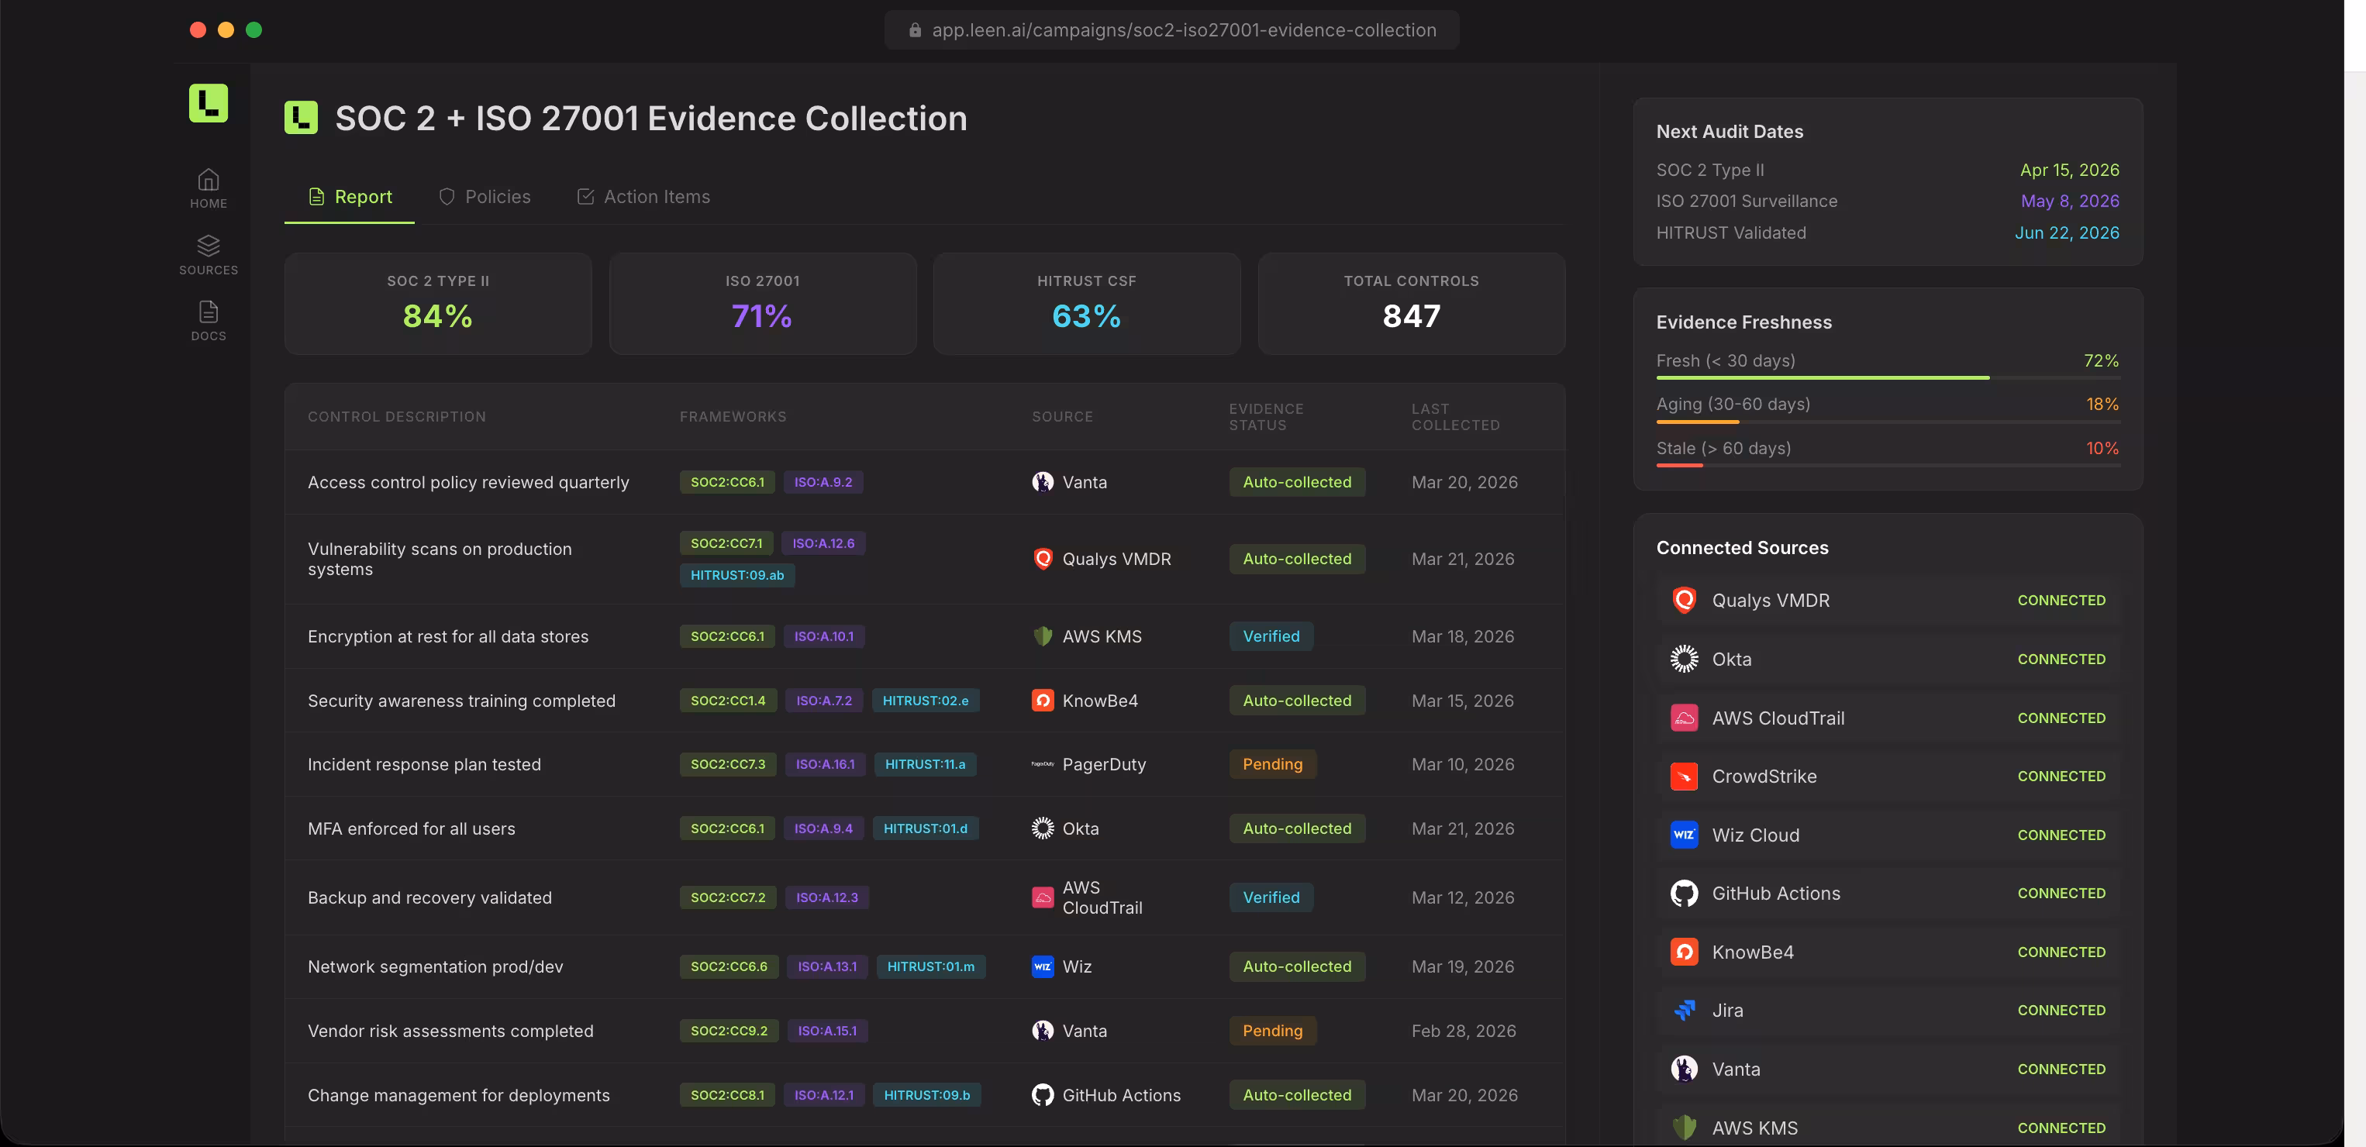This screenshot has height=1147, width=2366.
Task: Open the SOC 2 Type II 84% card
Action: 438,304
